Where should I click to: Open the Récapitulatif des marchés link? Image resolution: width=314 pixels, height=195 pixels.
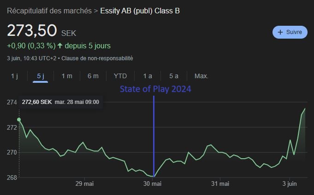pyautogui.click(x=49, y=11)
